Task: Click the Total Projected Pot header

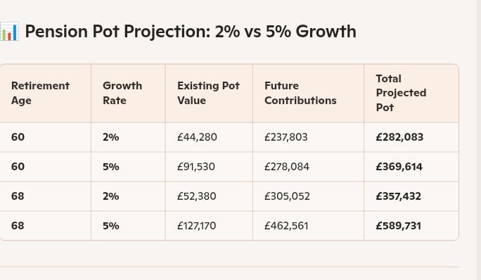Action: click(x=401, y=93)
